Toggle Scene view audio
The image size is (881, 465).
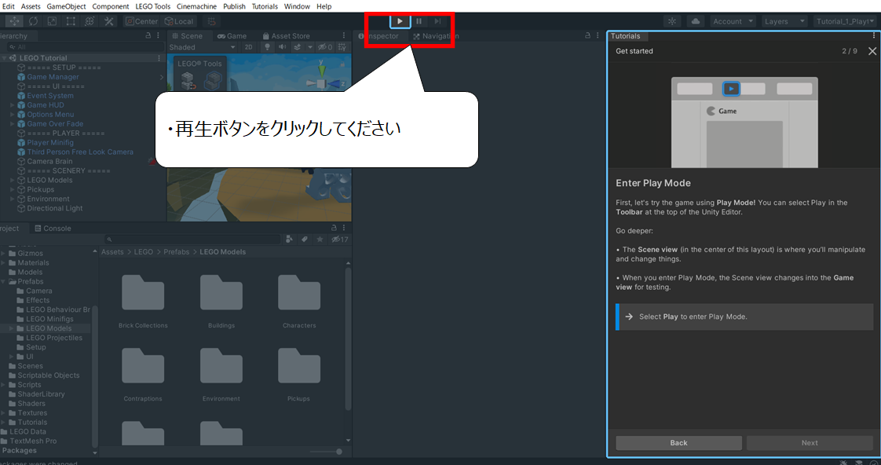click(x=282, y=47)
